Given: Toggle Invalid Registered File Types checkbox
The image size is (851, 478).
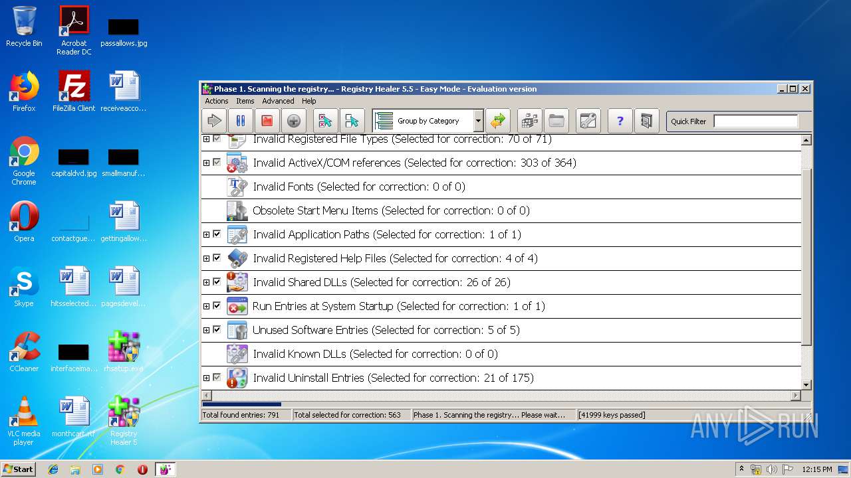Looking at the screenshot, I should (x=217, y=139).
